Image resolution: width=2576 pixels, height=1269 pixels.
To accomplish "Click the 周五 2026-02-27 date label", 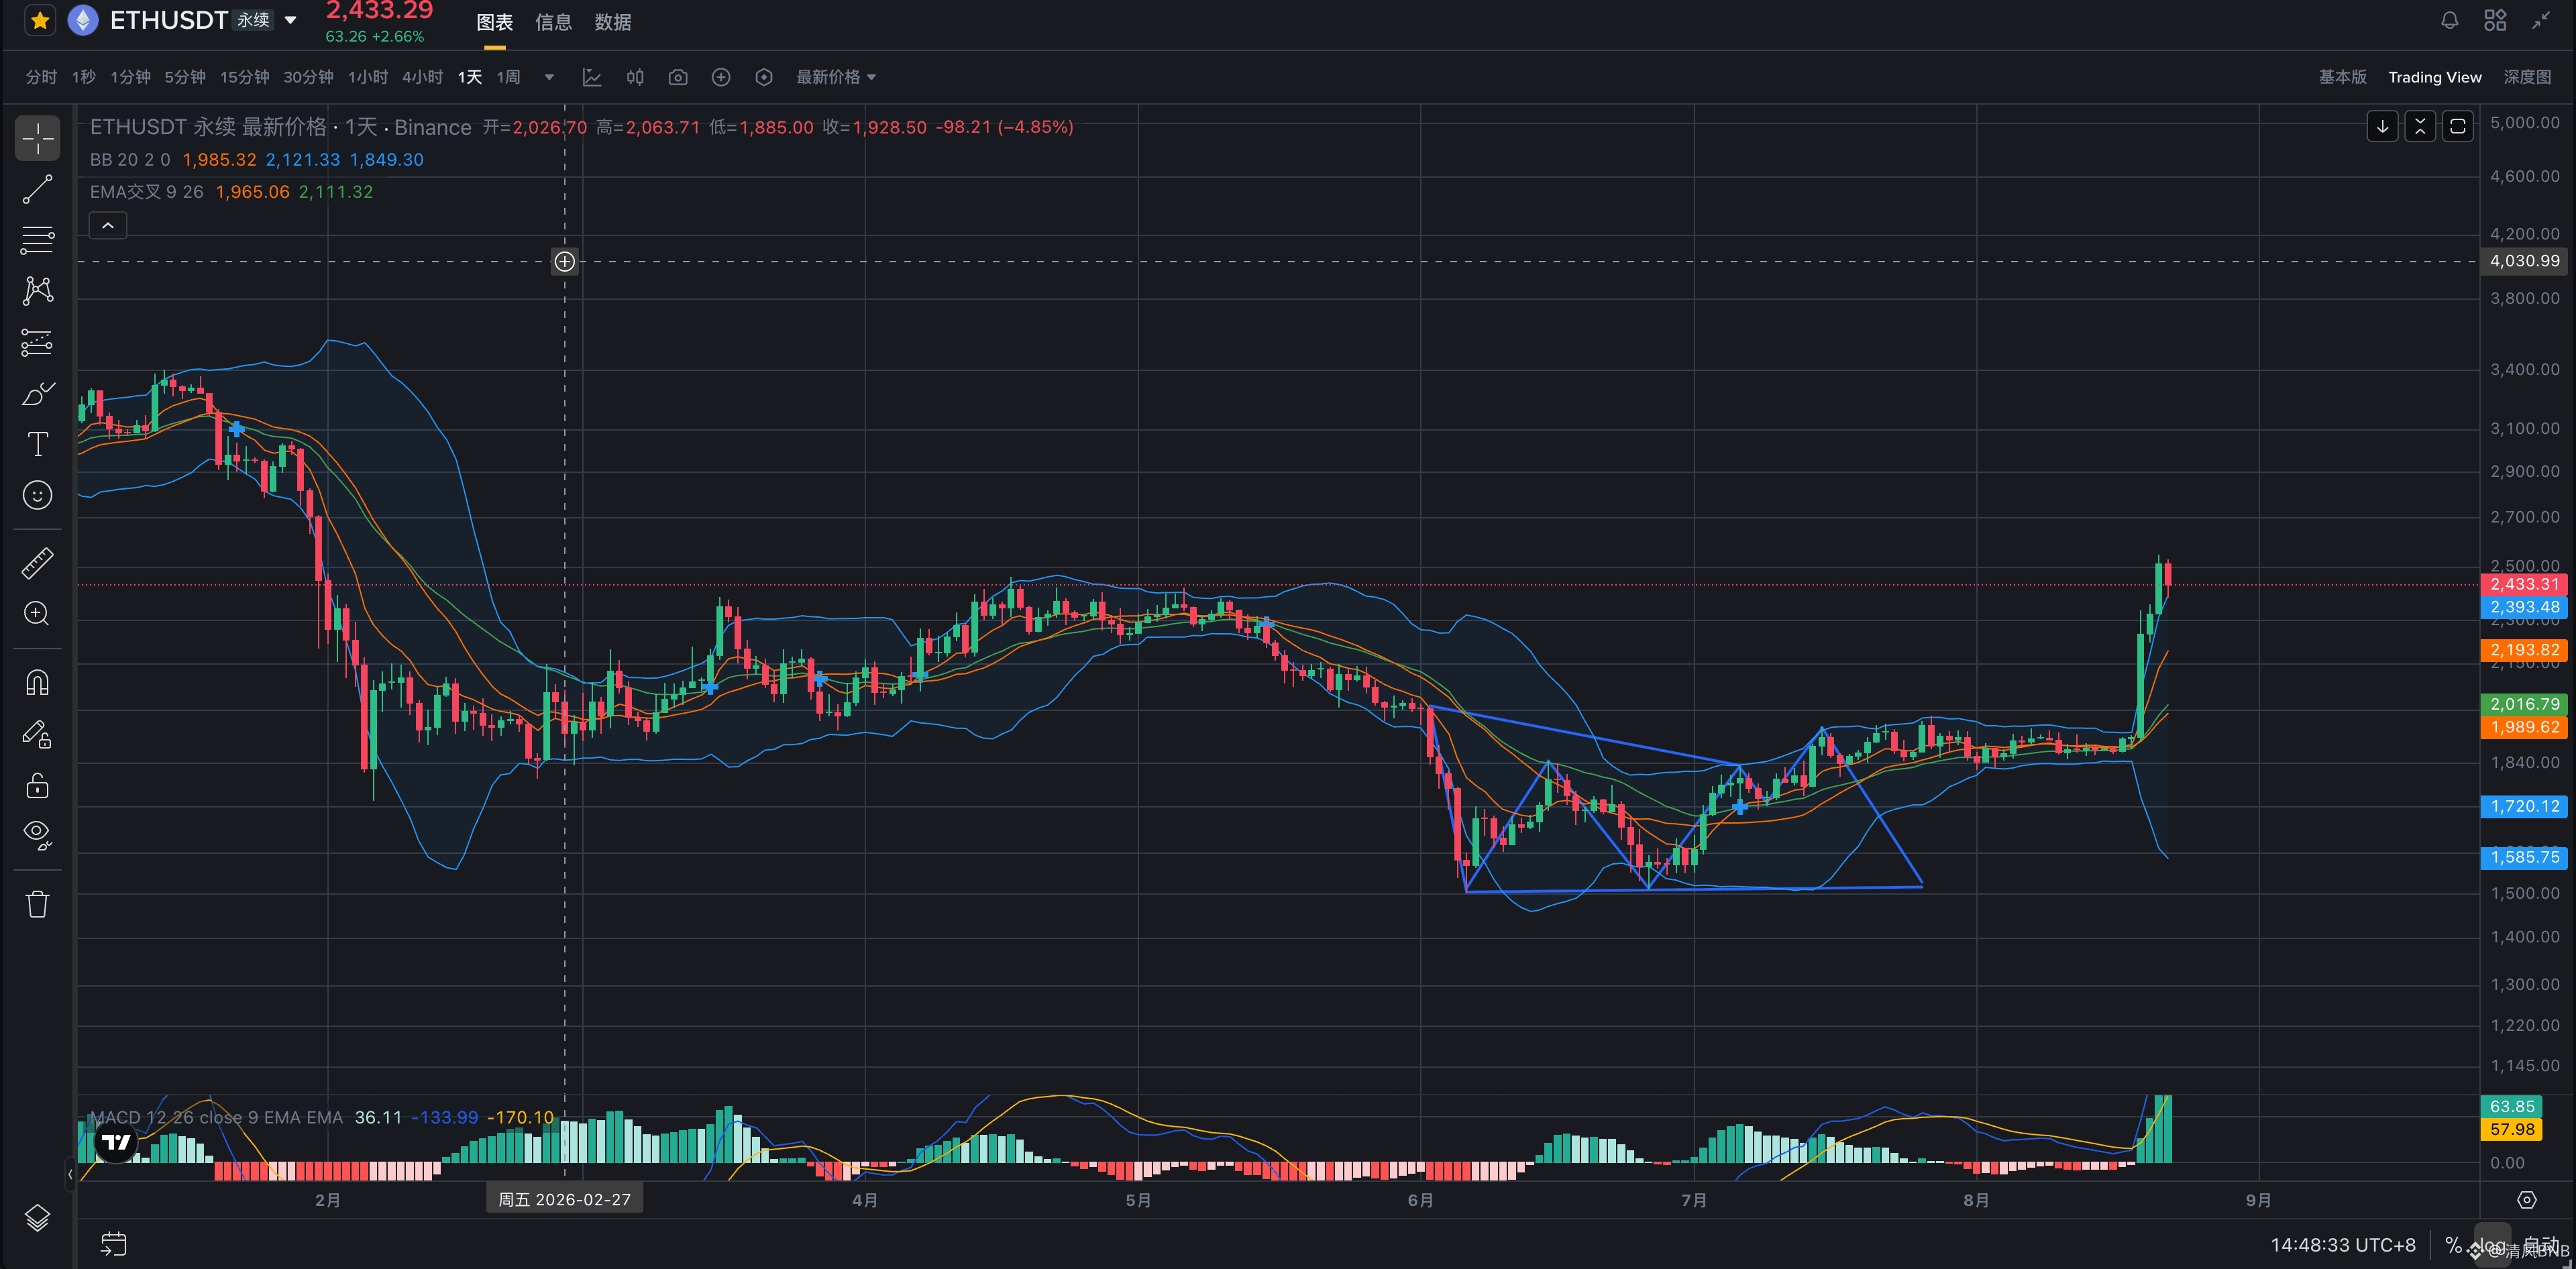I will 565,1199.
